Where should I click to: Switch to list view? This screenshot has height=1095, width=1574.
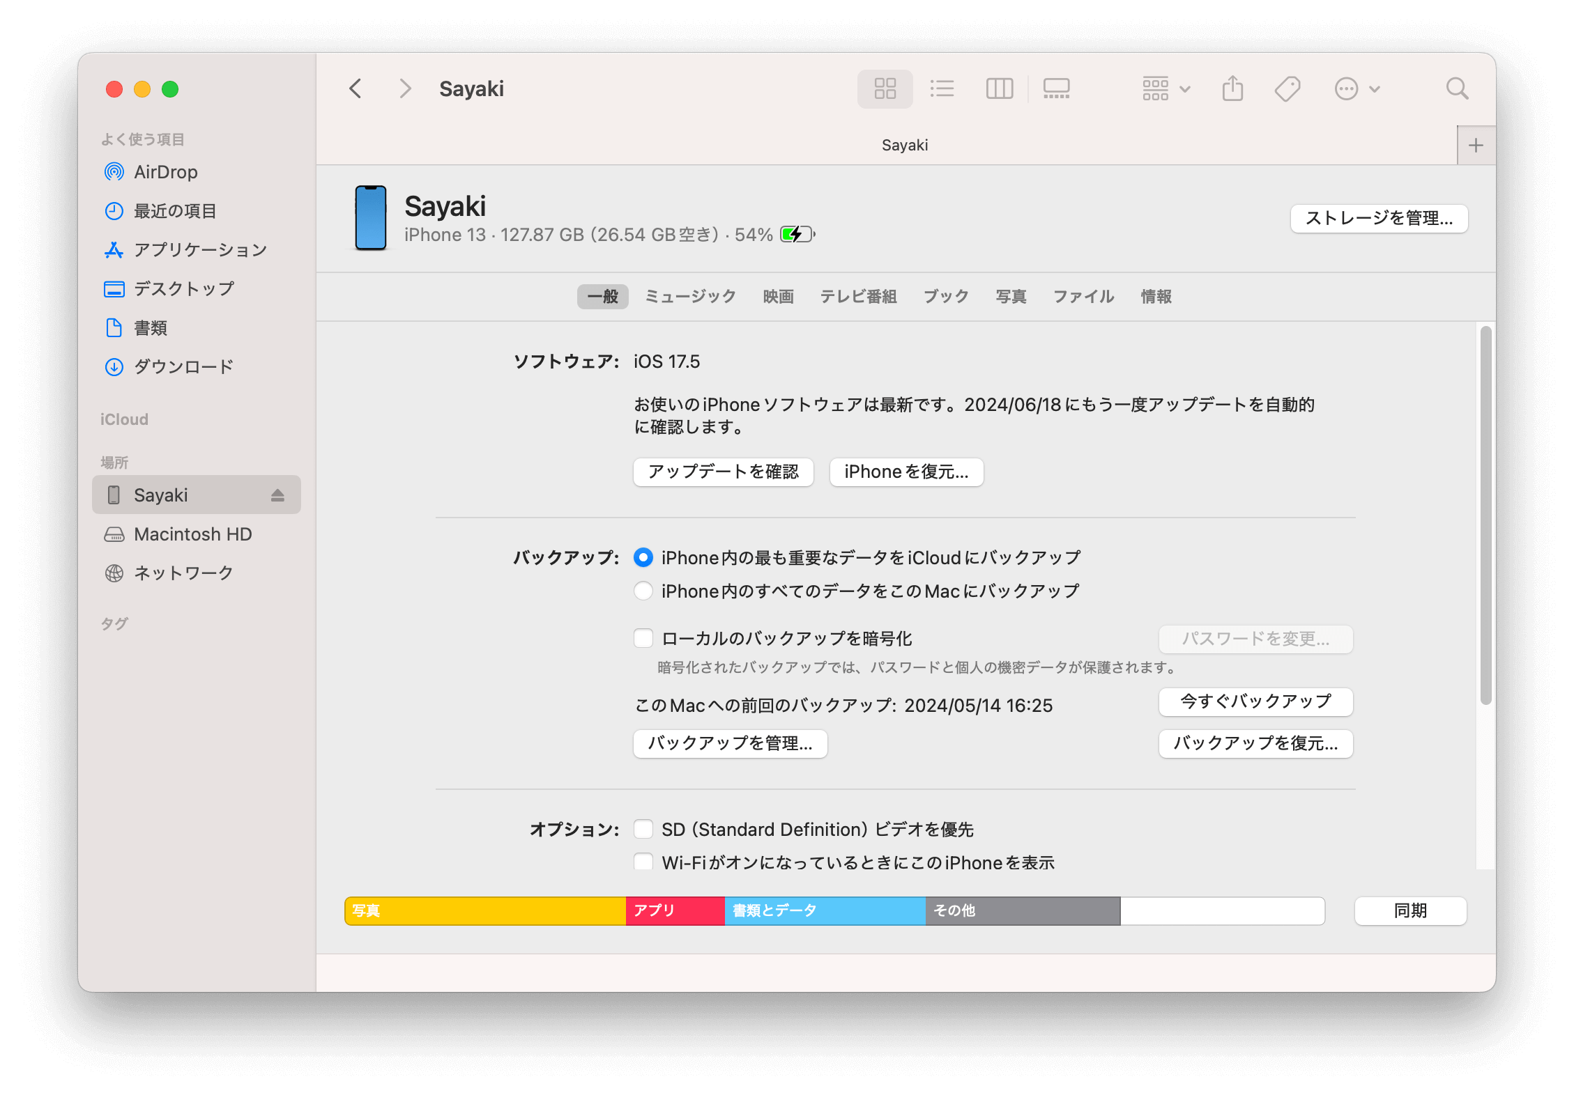(942, 88)
